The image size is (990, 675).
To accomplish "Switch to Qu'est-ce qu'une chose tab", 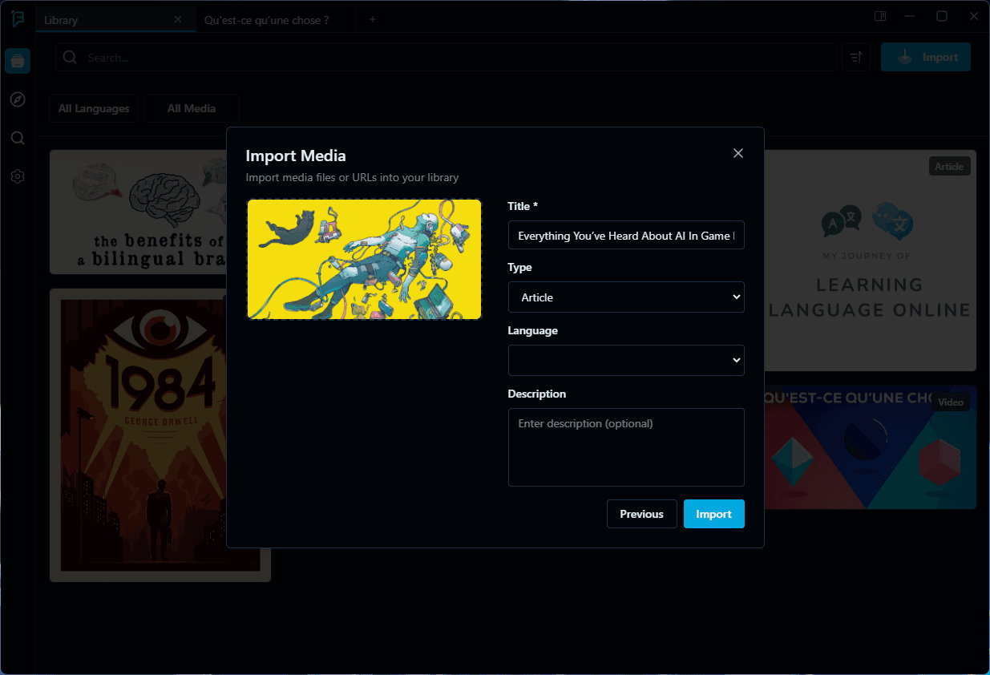I will click(x=276, y=19).
